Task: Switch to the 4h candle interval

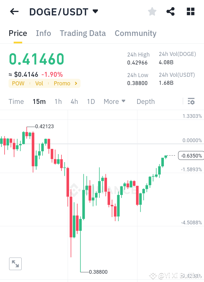Action: click(74, 101)
